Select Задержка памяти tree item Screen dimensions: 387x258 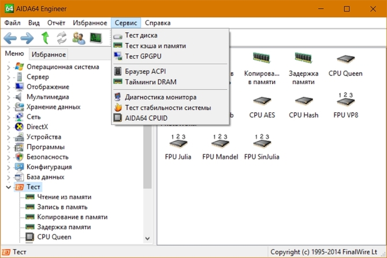pos(64,227)
